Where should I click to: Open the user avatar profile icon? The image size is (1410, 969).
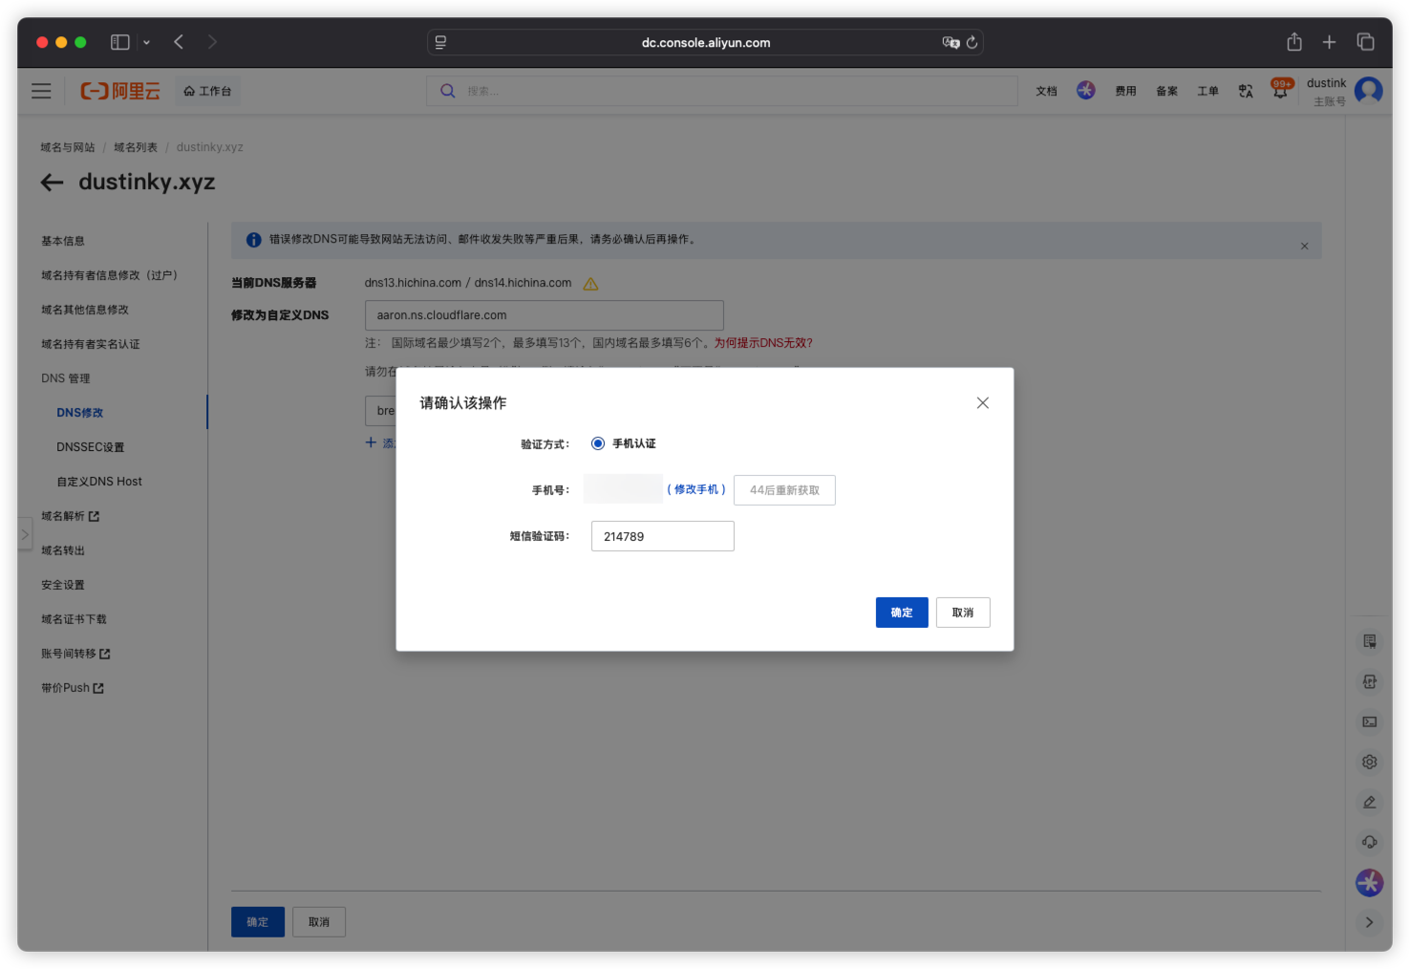pos(1369,91)
